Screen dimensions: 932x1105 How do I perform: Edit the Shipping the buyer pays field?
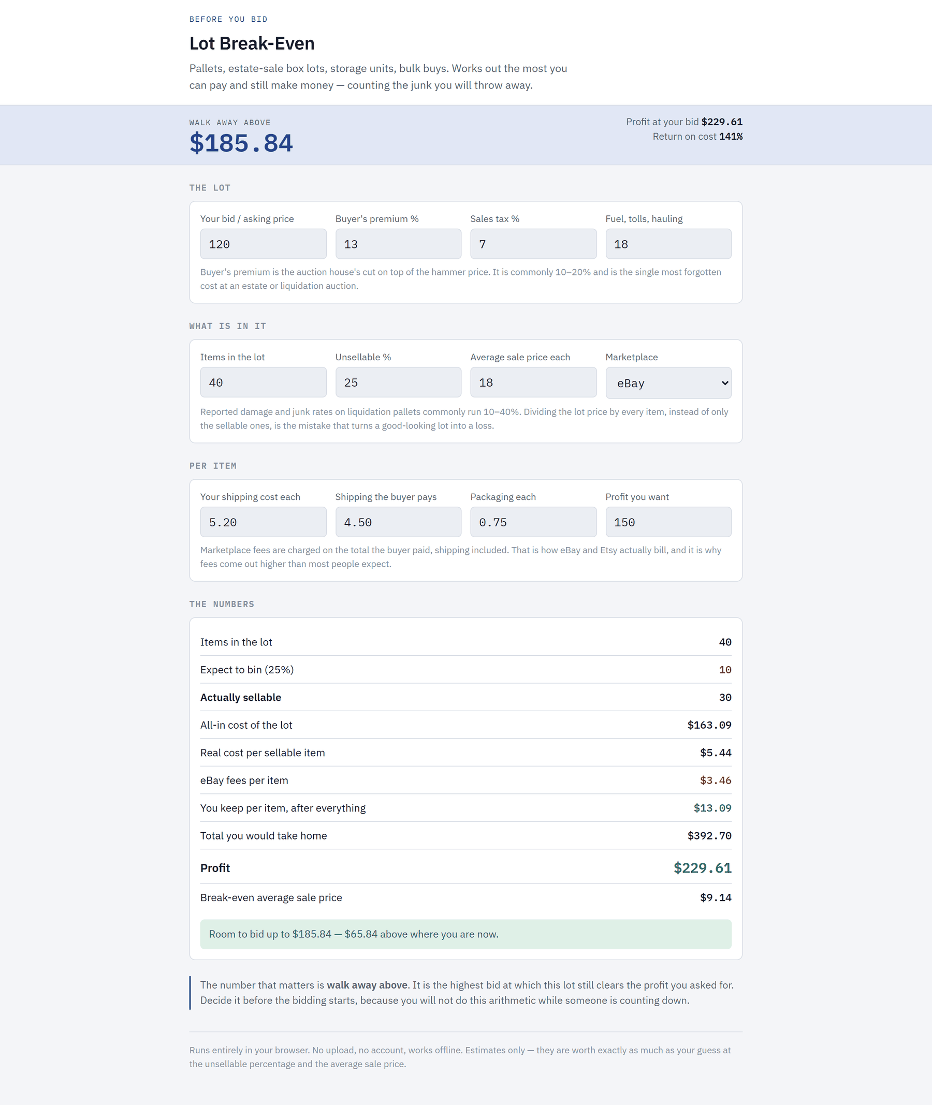(x=398, y=522)
